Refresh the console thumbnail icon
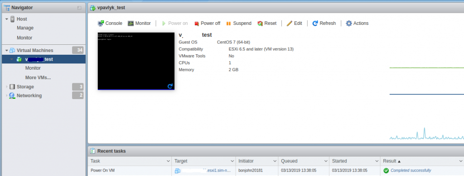Screen dimensions: 464x176 (170, 86)
